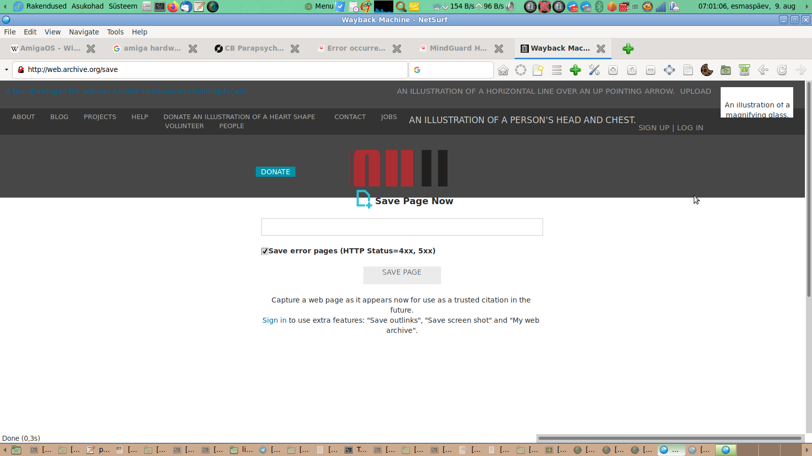Open the BLOG link
The width and height of the screenshot is (812, 456).
[x=59, y=117]
